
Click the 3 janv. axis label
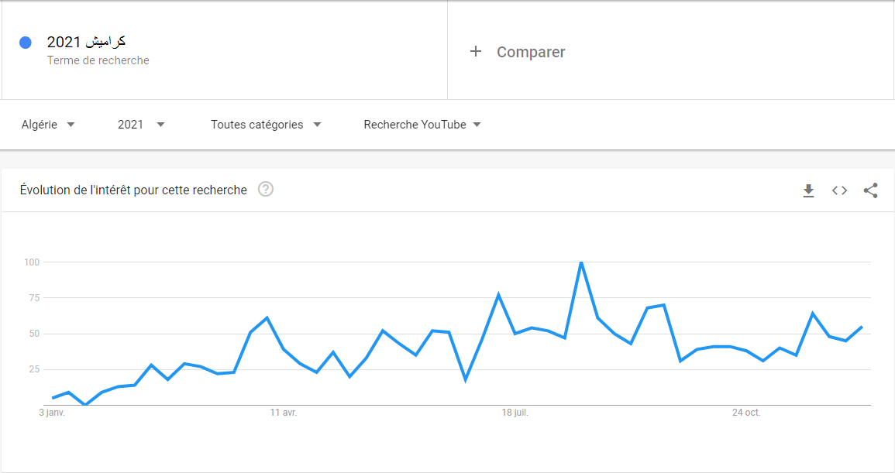click(52, 413)
